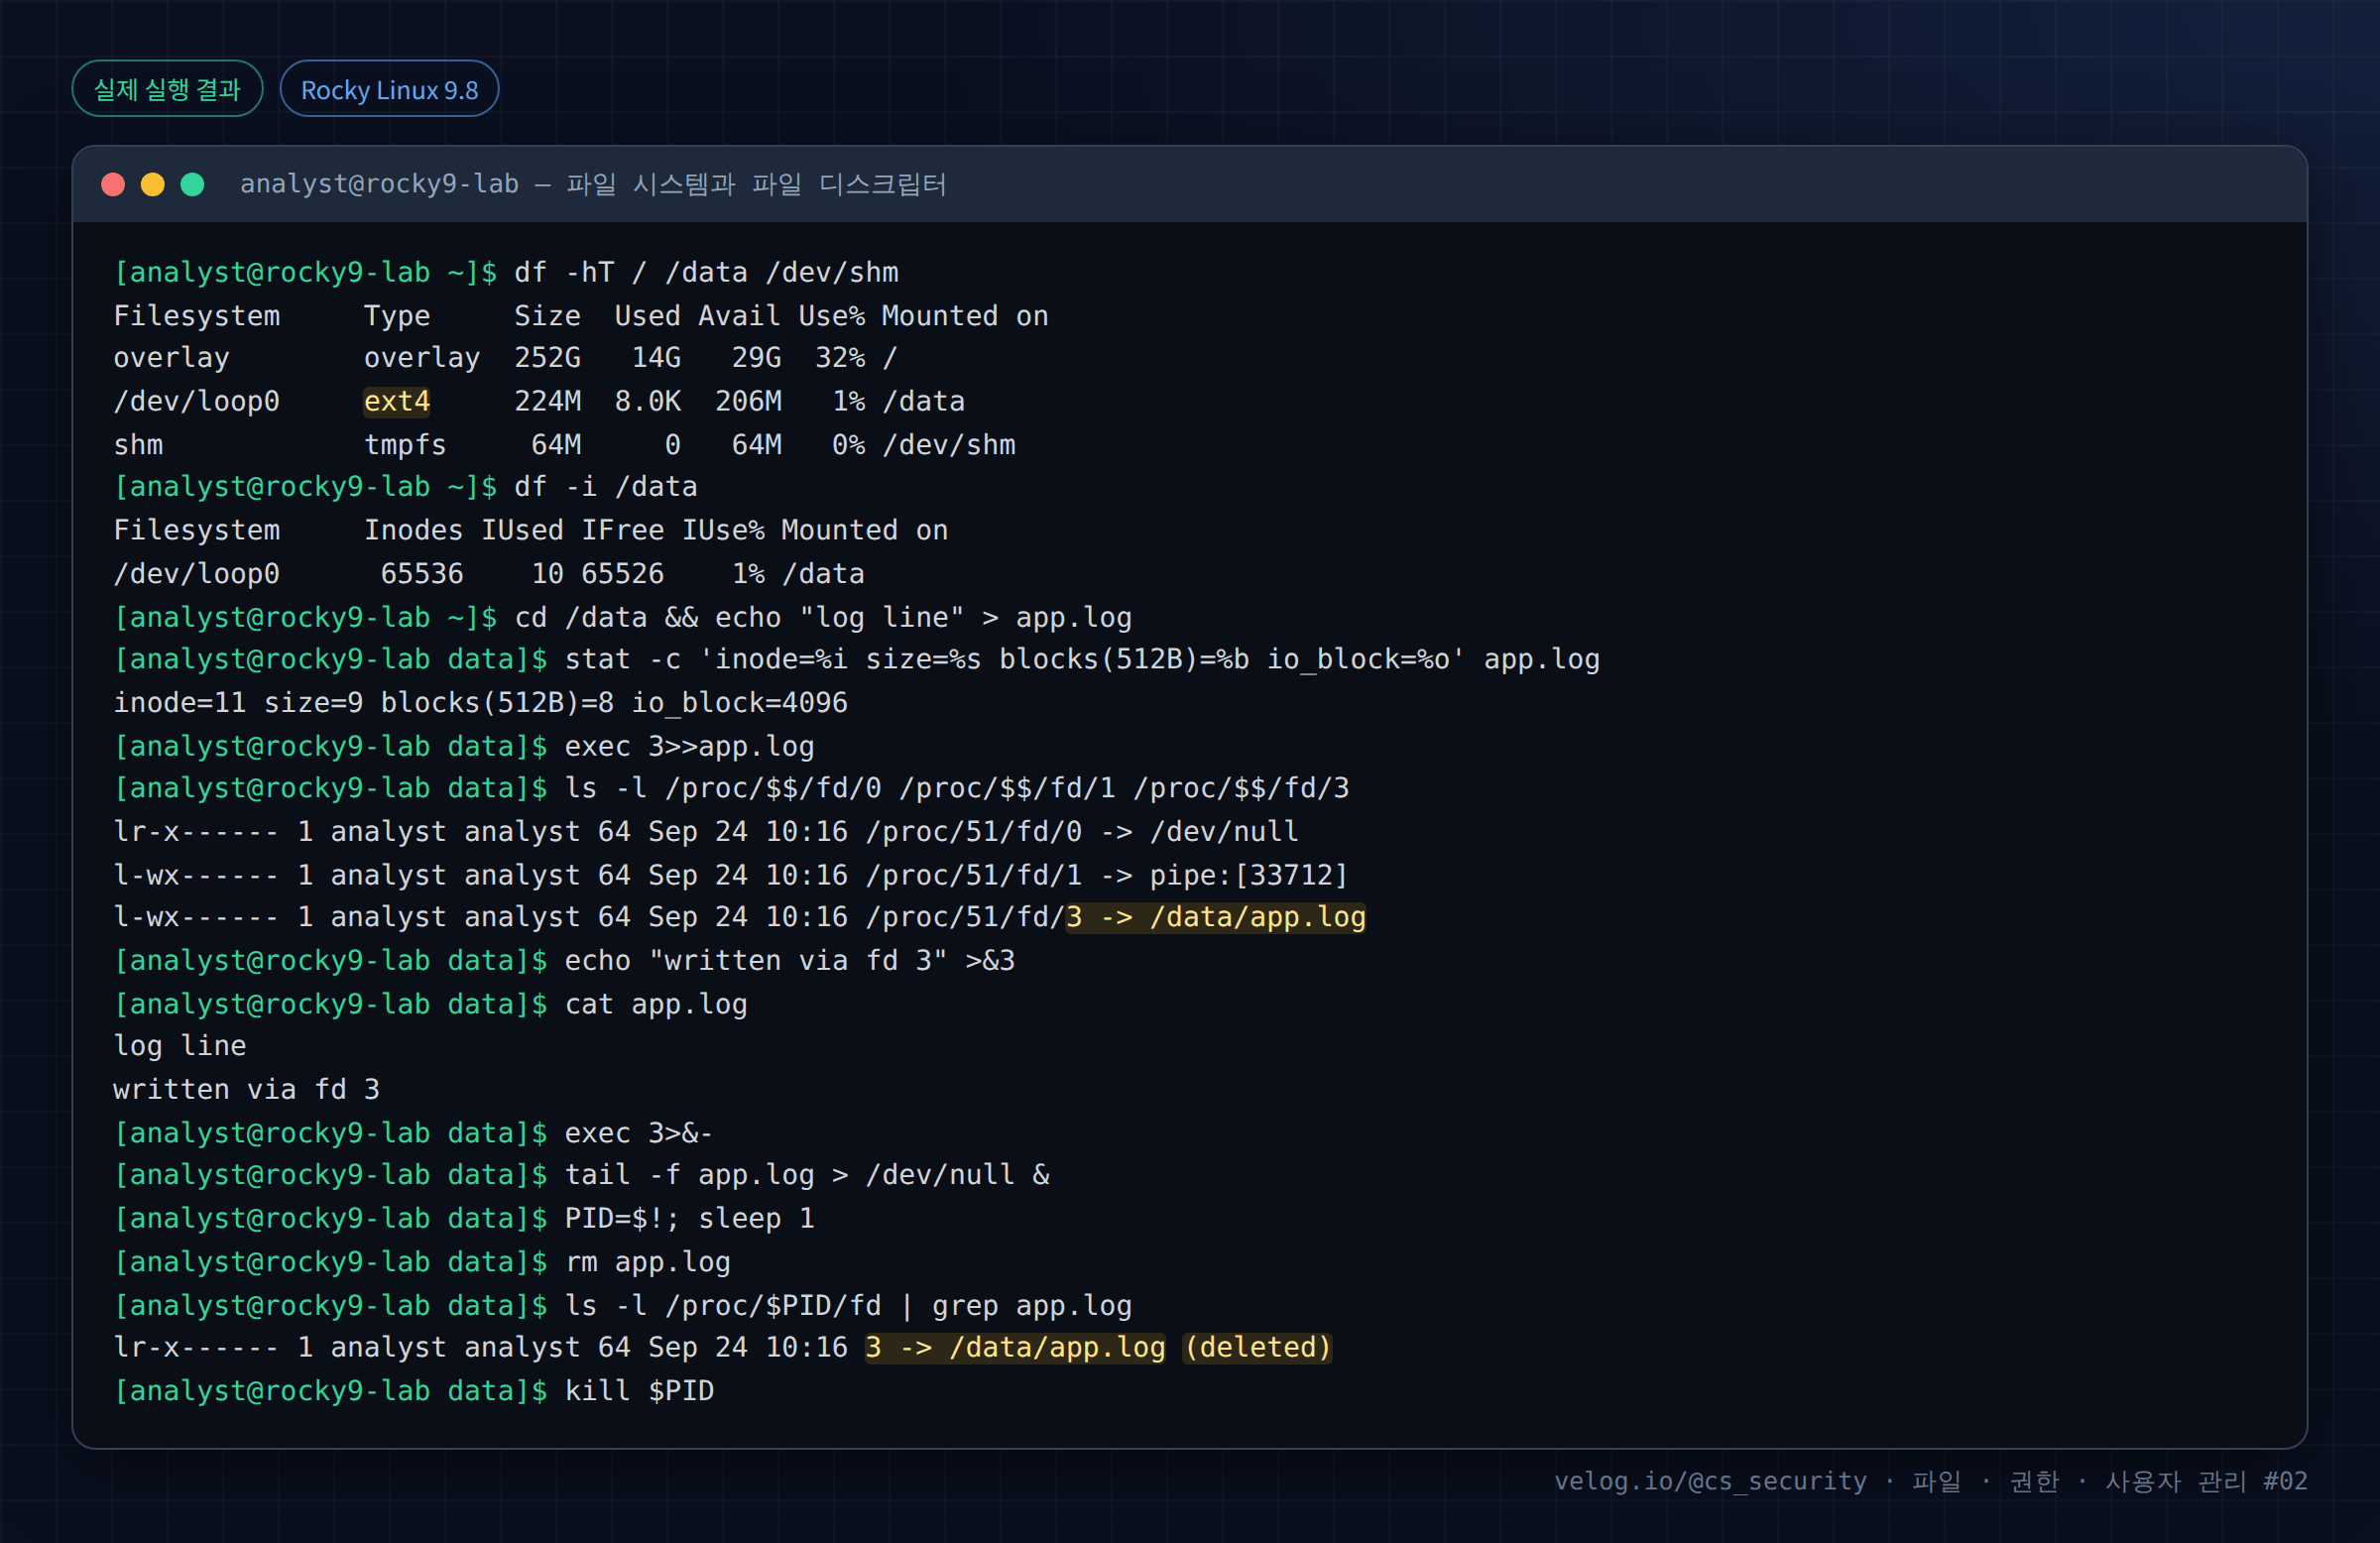Image resolution: width=2380 pixels, height=1543 pixels.
Task: Click the yellow minimize dot in terminal title bar
Action: [x=153, y=185]
